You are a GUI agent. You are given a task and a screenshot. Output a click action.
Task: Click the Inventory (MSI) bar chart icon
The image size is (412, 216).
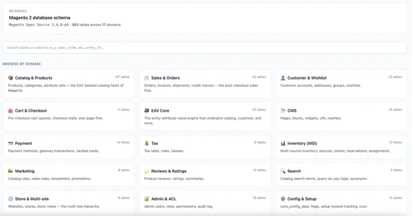(x=283, y=143)
